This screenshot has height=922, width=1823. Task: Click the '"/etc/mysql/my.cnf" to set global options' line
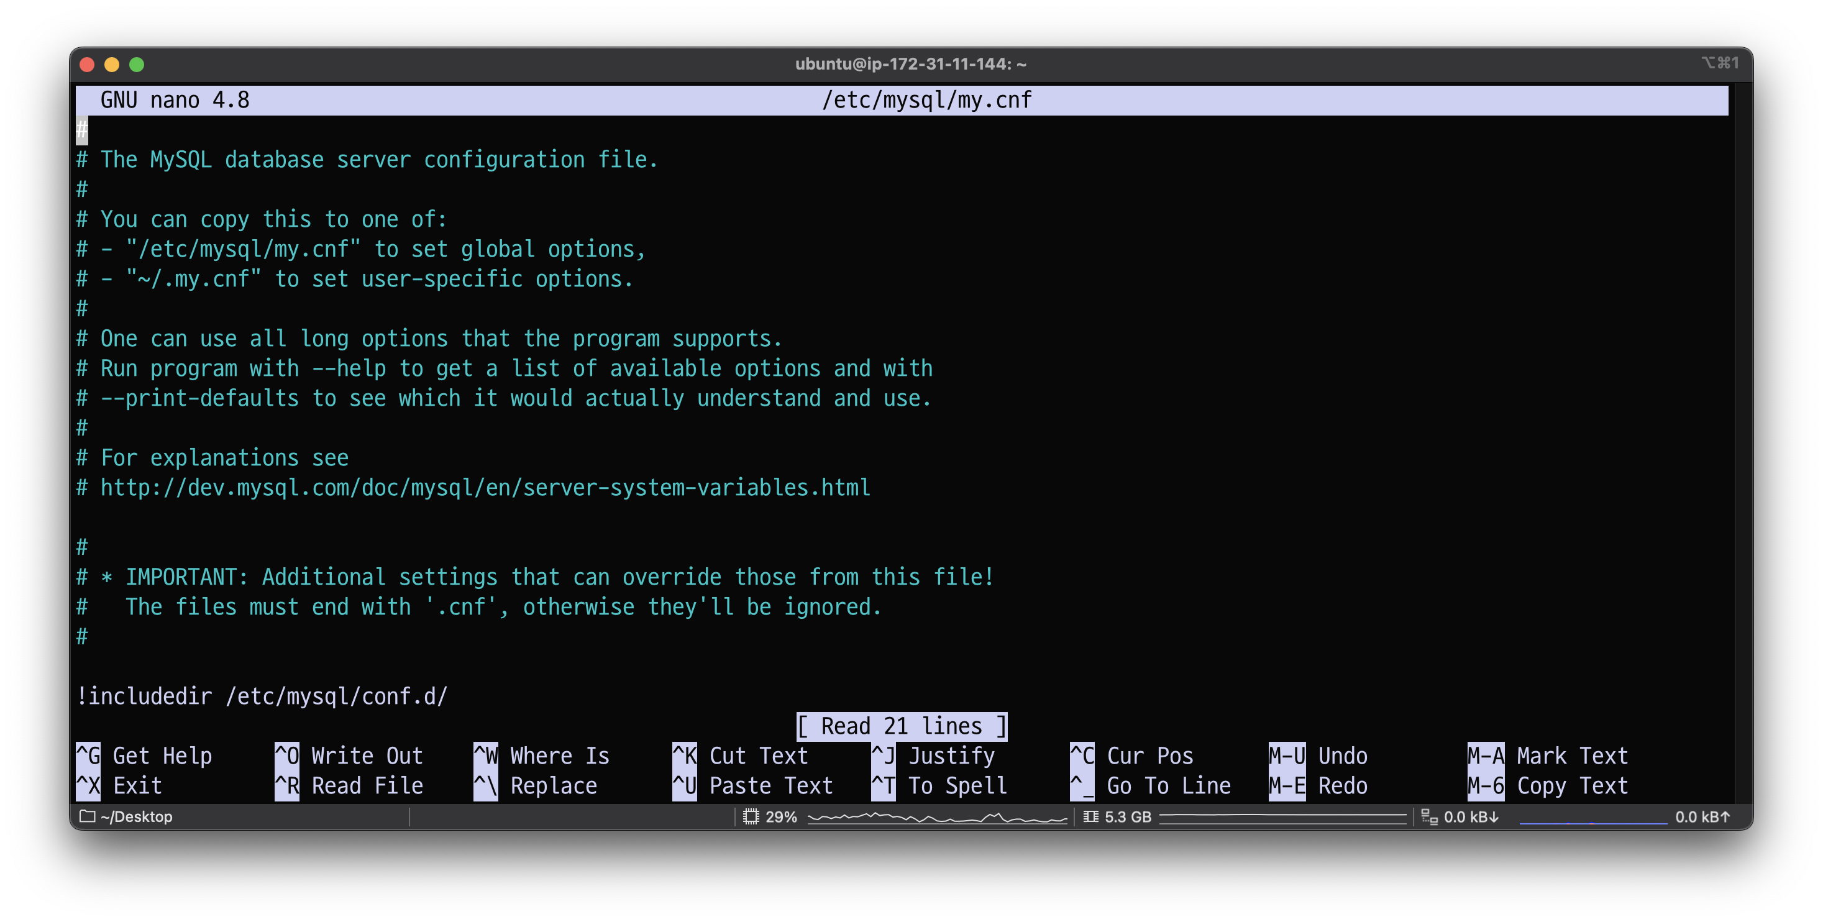pyautogui.click(x=361, y=249)
